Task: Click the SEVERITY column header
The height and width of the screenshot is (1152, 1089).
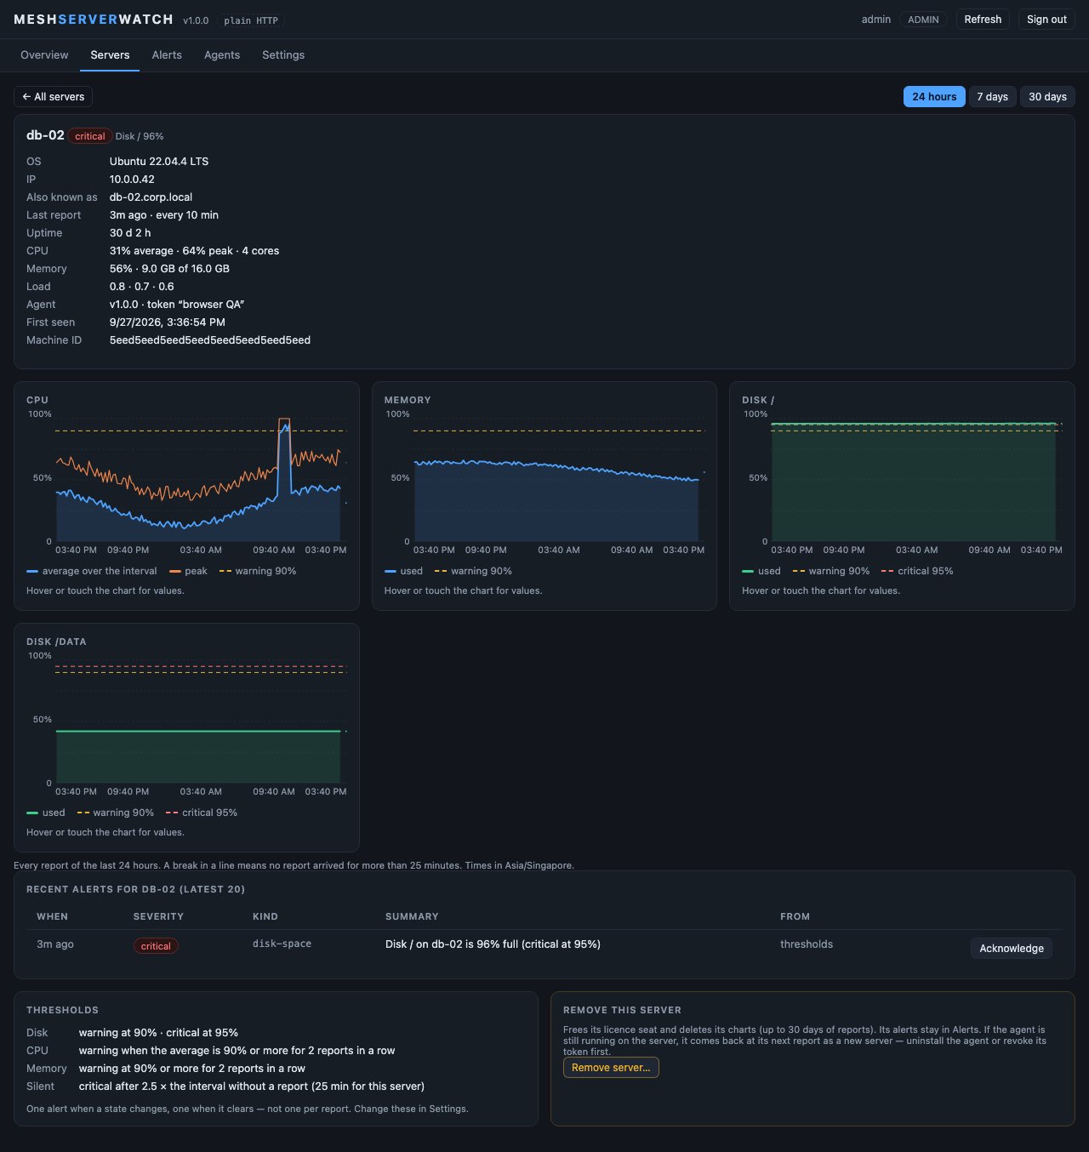Action: point(158,917)
